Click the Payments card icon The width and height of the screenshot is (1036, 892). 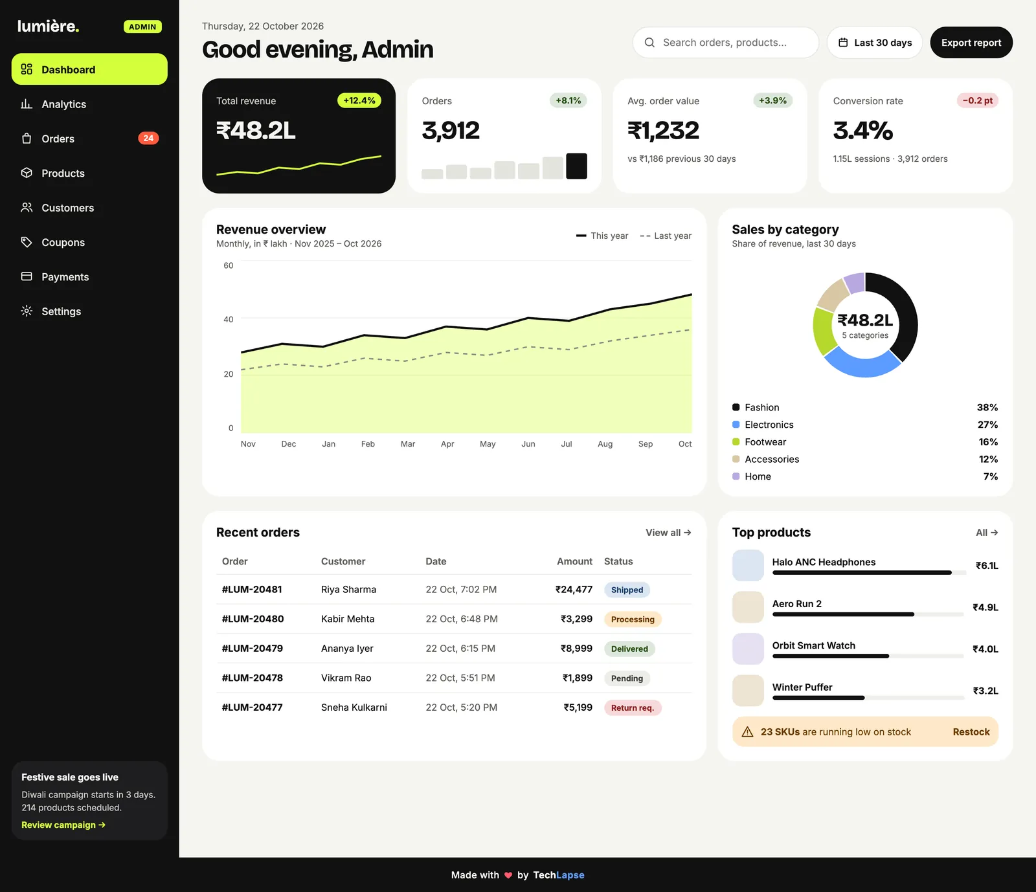(x=27, y=276)
